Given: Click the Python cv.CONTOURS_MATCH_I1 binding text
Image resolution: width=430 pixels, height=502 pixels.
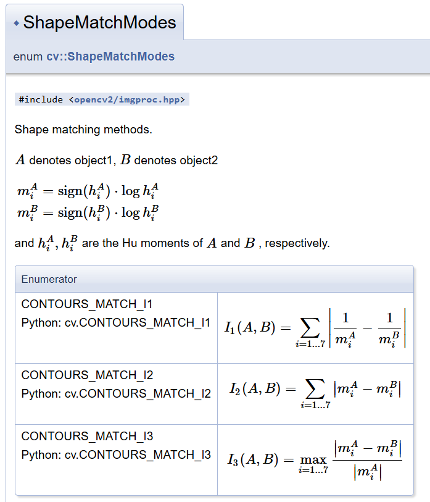Looking at the screenshot, I should coord(115,322).
